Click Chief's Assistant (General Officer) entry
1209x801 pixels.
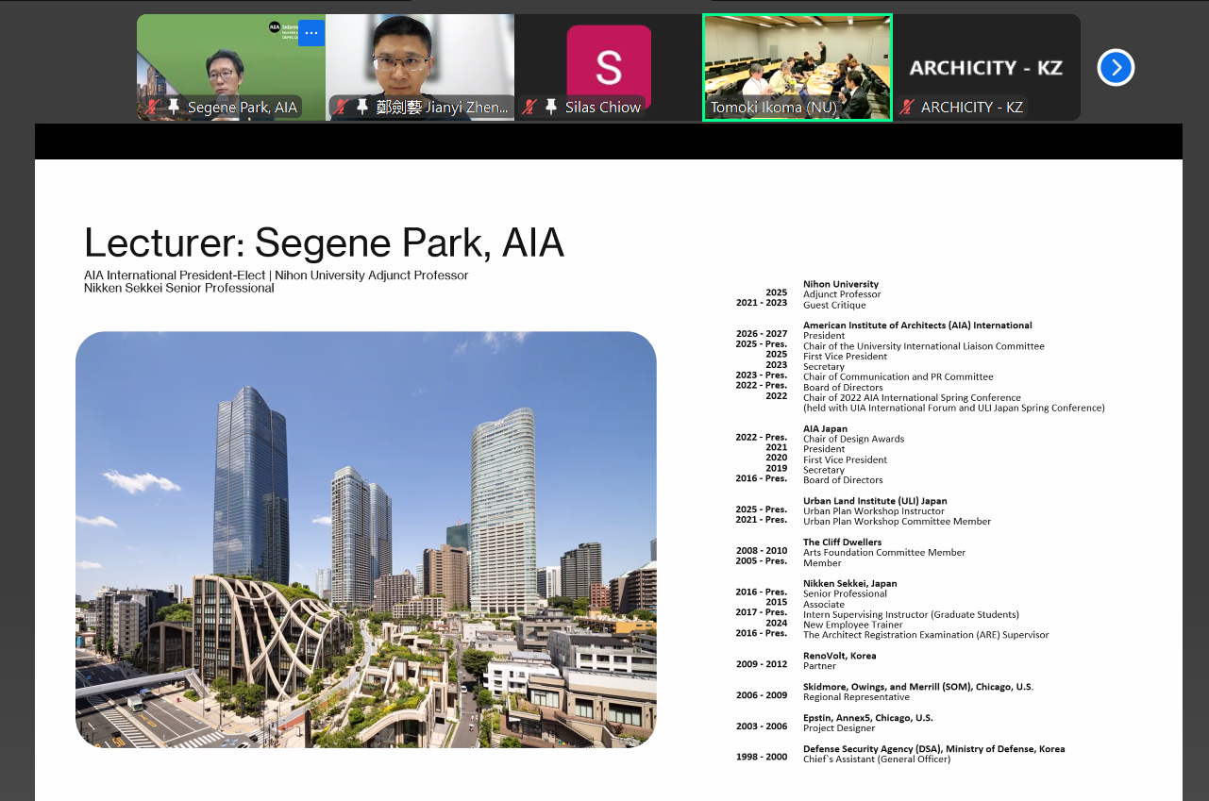pos(877,759)
